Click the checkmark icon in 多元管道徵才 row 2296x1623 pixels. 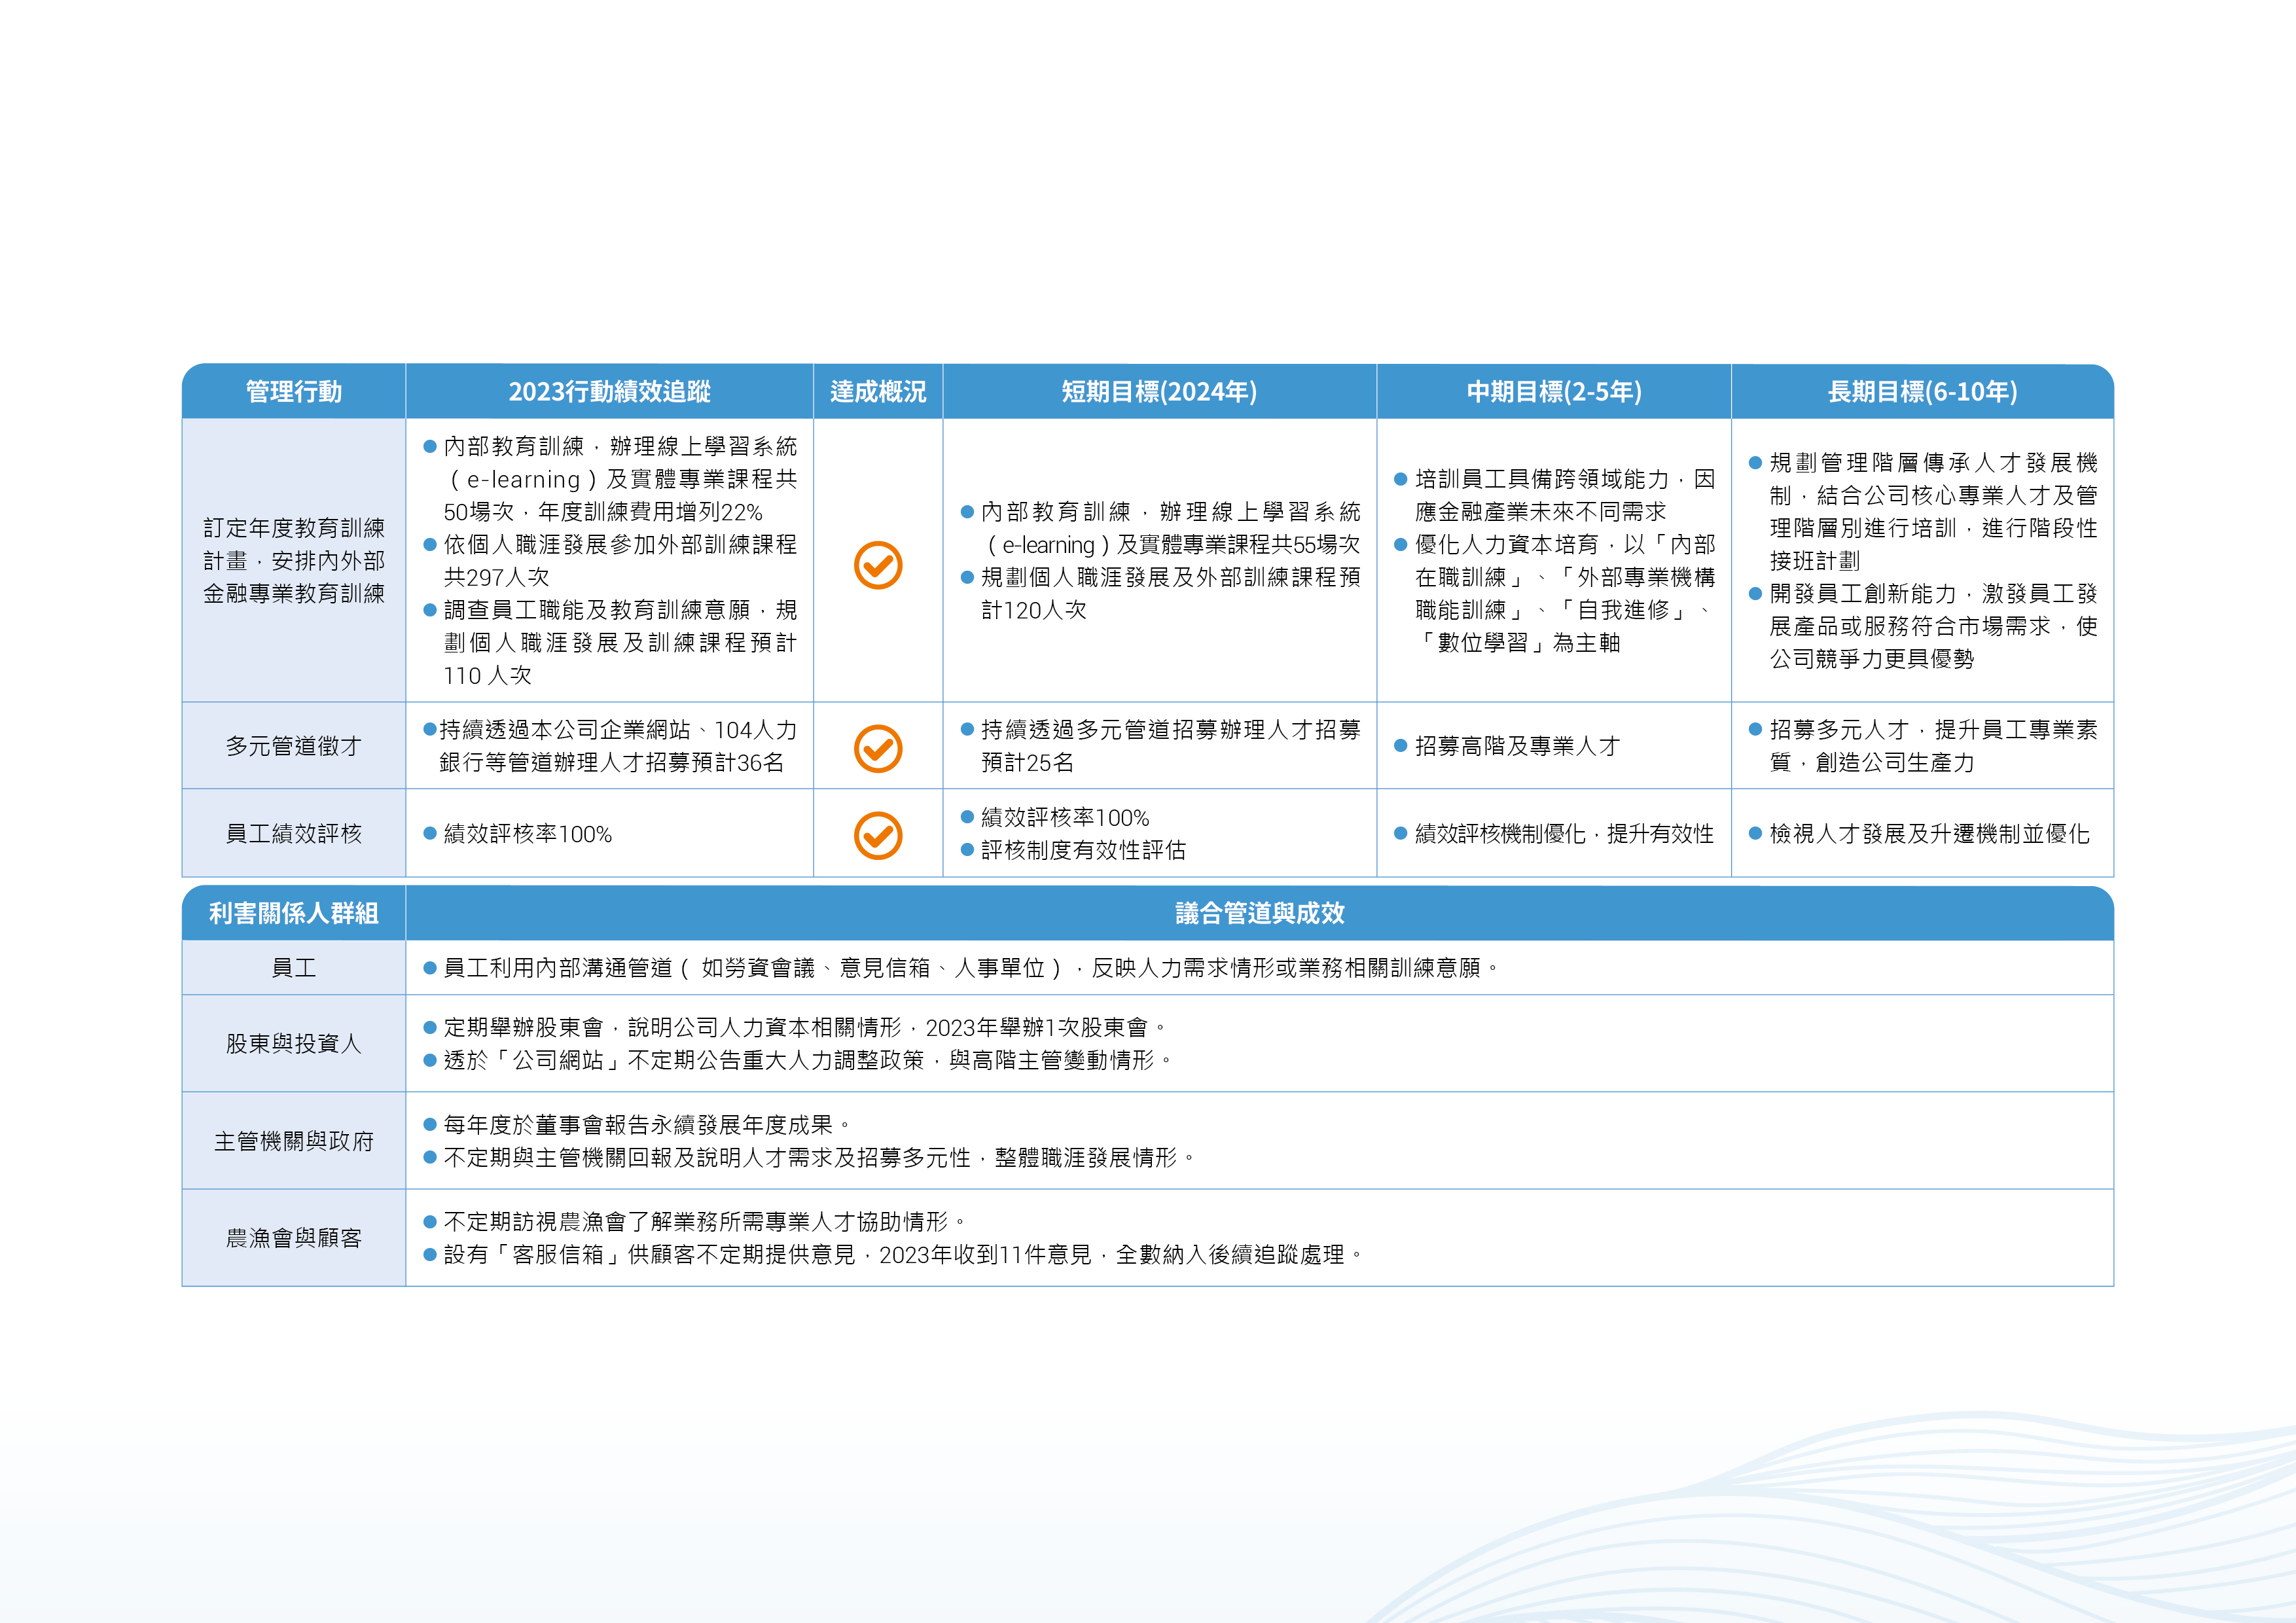click(878, 748)
